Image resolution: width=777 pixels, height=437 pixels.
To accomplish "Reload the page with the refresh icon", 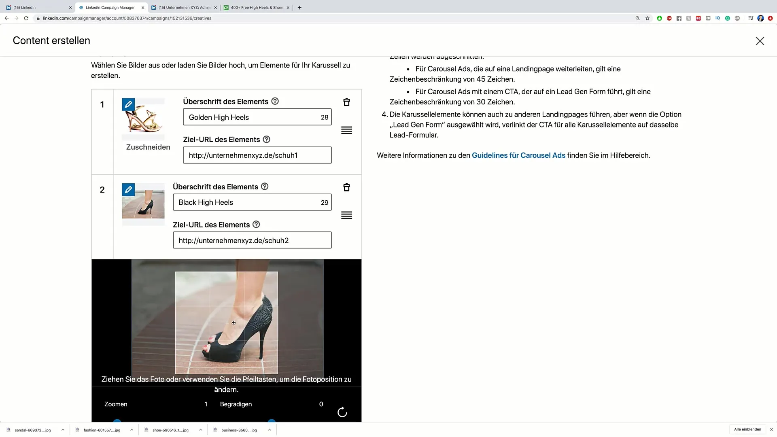I will click(x=26, y=18).
